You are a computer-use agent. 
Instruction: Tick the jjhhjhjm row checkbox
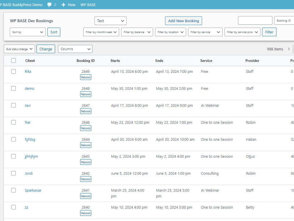coord(14,156)
